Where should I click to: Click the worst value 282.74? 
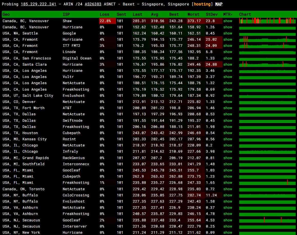[194, 195]
